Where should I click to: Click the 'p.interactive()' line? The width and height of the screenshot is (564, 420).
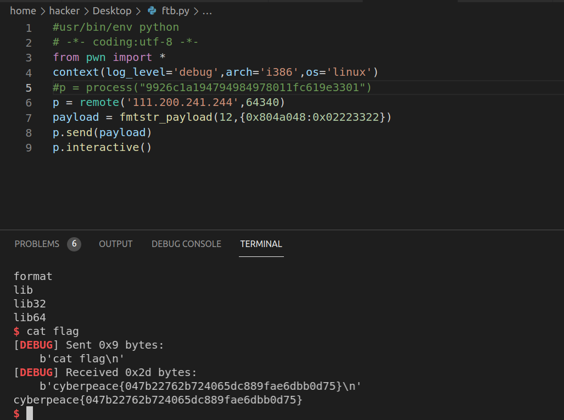point(102,148)
